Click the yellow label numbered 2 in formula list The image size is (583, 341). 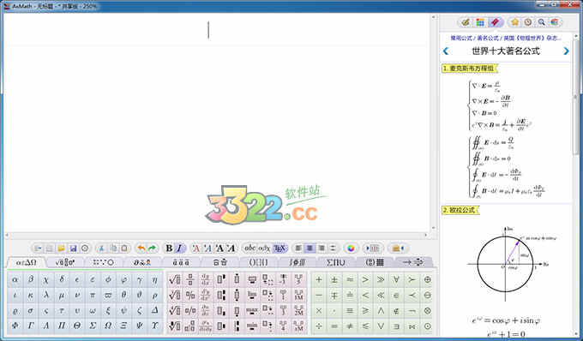tap(460, 210)
